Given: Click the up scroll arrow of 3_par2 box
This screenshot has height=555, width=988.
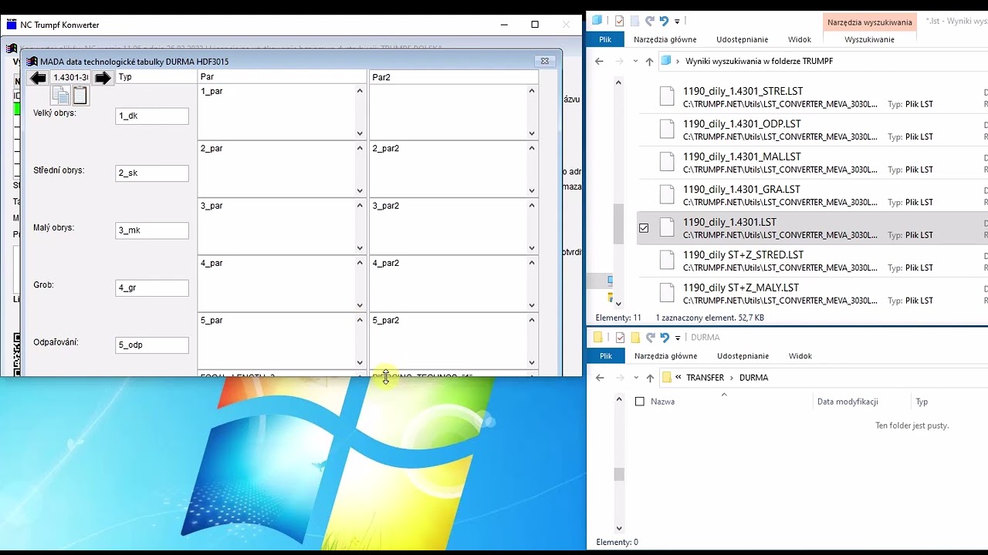Looking at the screenshot, I should (x=532, y=206).
